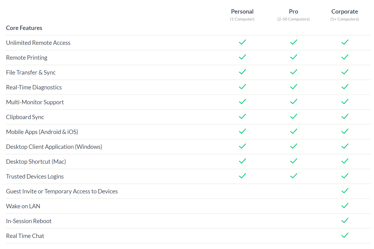374x249 pixels.
Task: Click the Mobile Apps (Android & iOS) label
Action: (42, 132)
